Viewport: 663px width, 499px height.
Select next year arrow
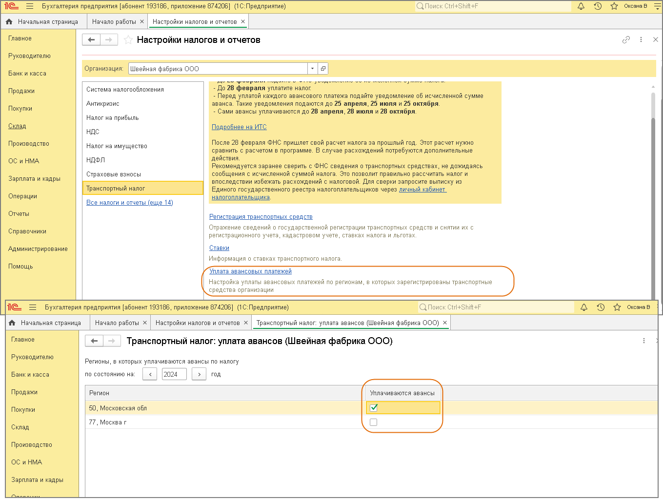(199, 374)
